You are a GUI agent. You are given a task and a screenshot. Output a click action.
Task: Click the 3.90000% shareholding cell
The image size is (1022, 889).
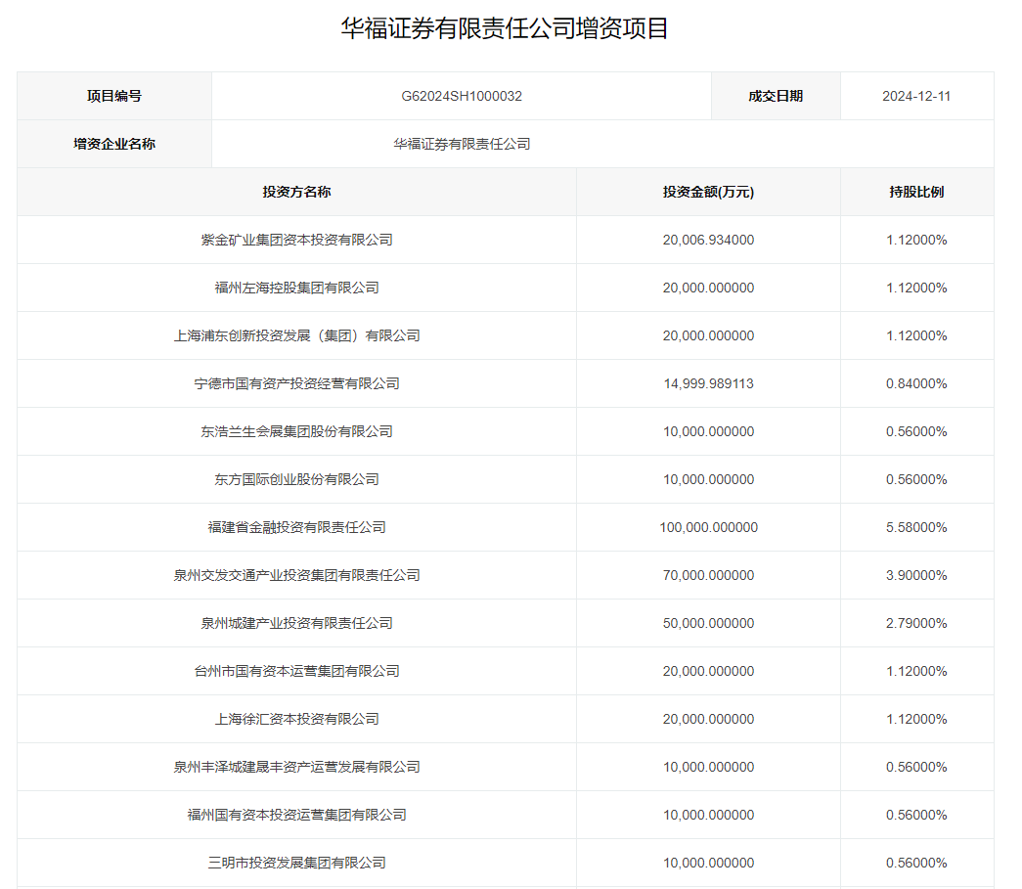(x=916, y=575)
